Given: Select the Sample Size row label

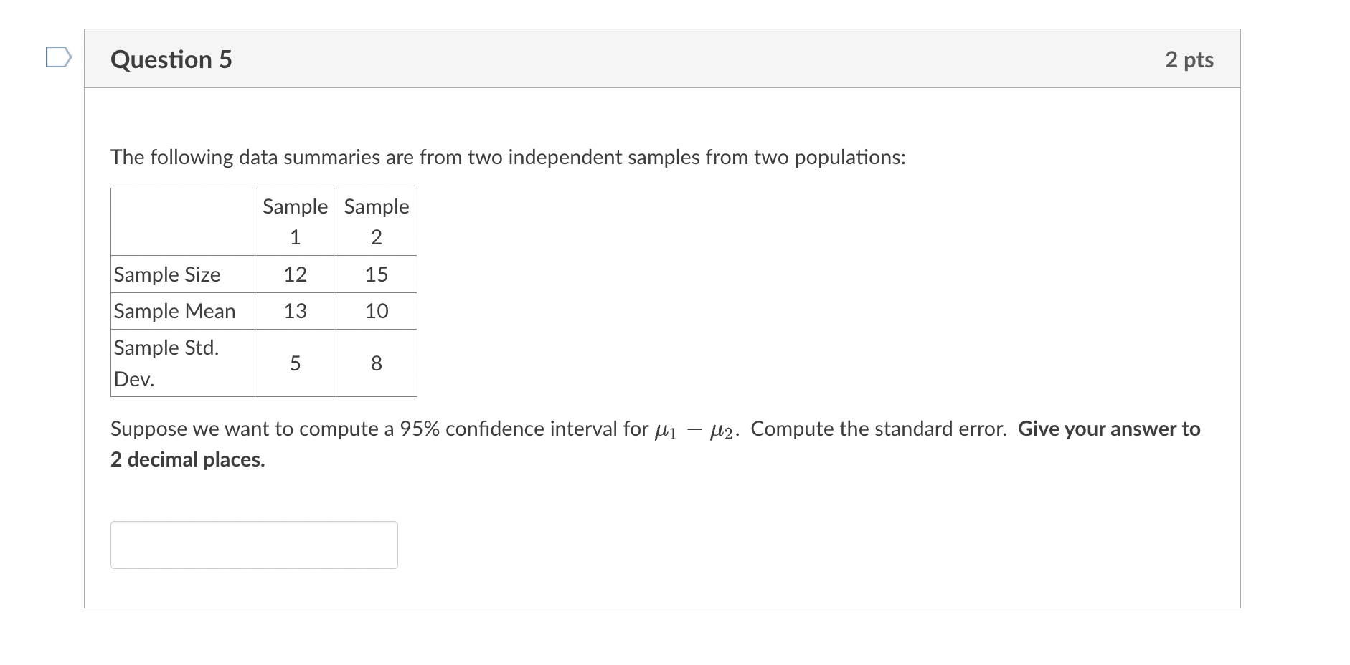Looking at the screenshot, I should tap(166, 274).
